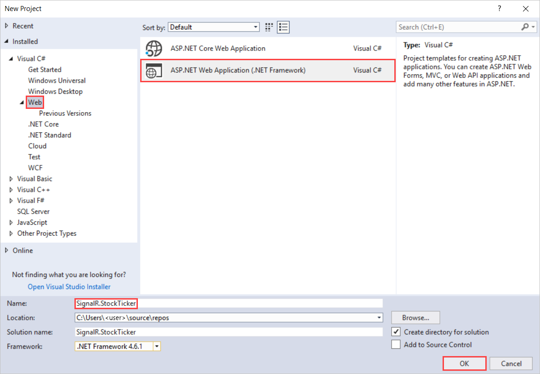The image size is (540, 374).
Task: Select the WCF category in the tree
Action: pyautogui.click(x=35, y=167)
